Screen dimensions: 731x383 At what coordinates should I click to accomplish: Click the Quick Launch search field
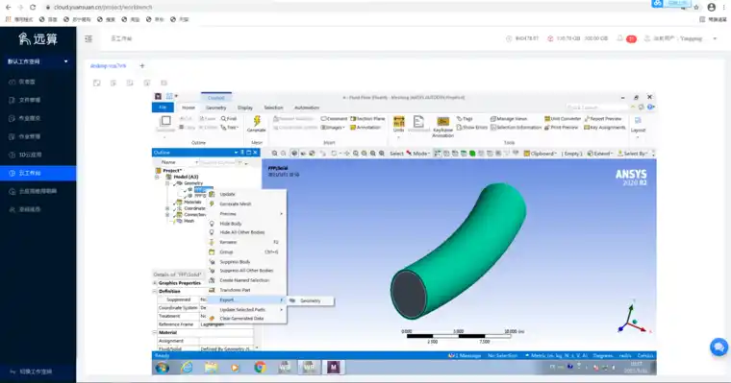click(597, 108)
